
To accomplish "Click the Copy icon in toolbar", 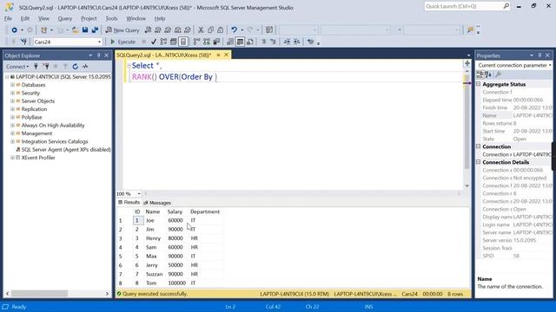I will coord(210,30).
